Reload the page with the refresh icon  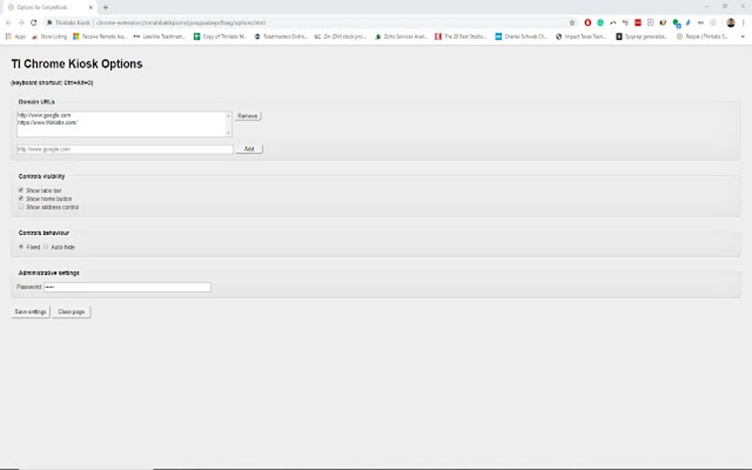(x=34, y=23)
